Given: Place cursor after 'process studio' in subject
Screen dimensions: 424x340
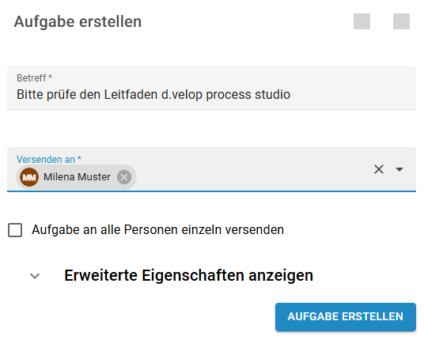Looking at the screenshot, I should pos(291,95).
